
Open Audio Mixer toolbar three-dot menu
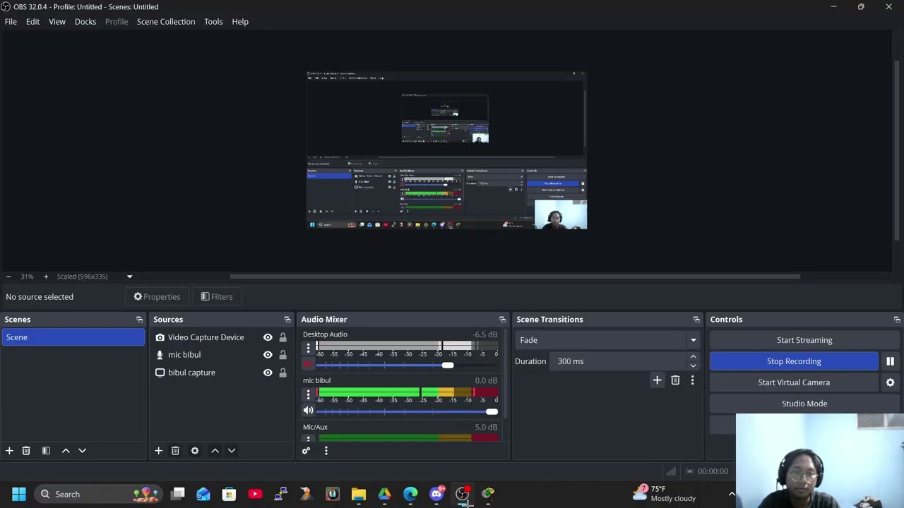[x=326, y=450]
